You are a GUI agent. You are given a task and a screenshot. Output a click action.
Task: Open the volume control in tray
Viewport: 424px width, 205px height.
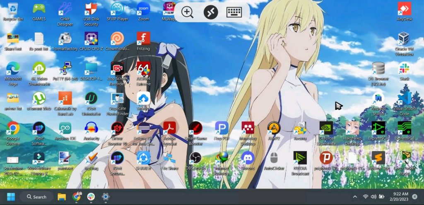[x=373, y=197]
